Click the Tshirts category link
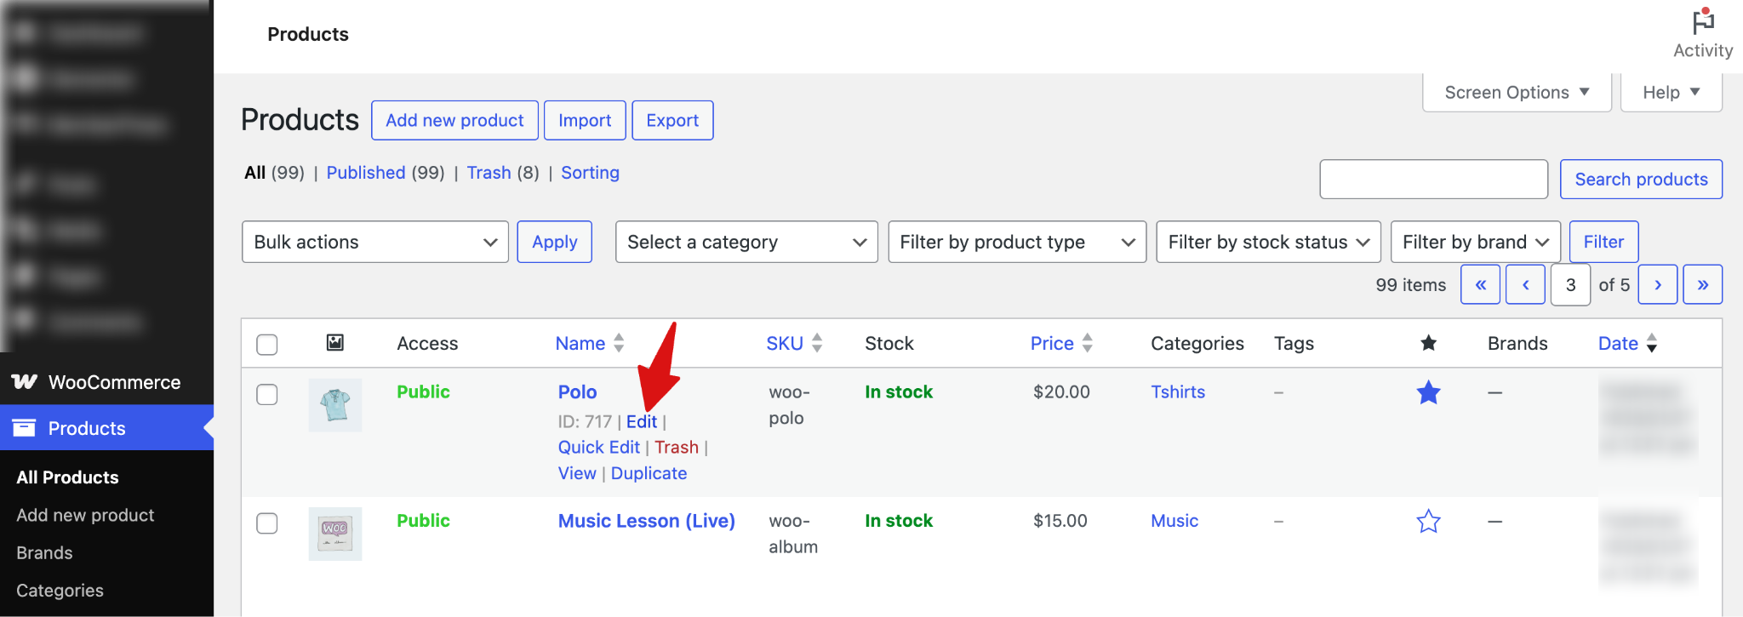1743x617 pixels. click(x=1178, y=392)
